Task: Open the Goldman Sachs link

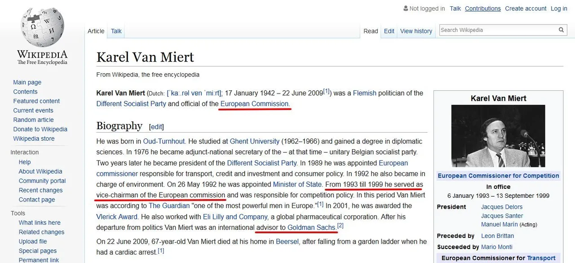Action: tap(311, 227)
